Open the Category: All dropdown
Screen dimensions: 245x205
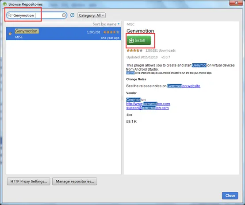pos(92,15)
